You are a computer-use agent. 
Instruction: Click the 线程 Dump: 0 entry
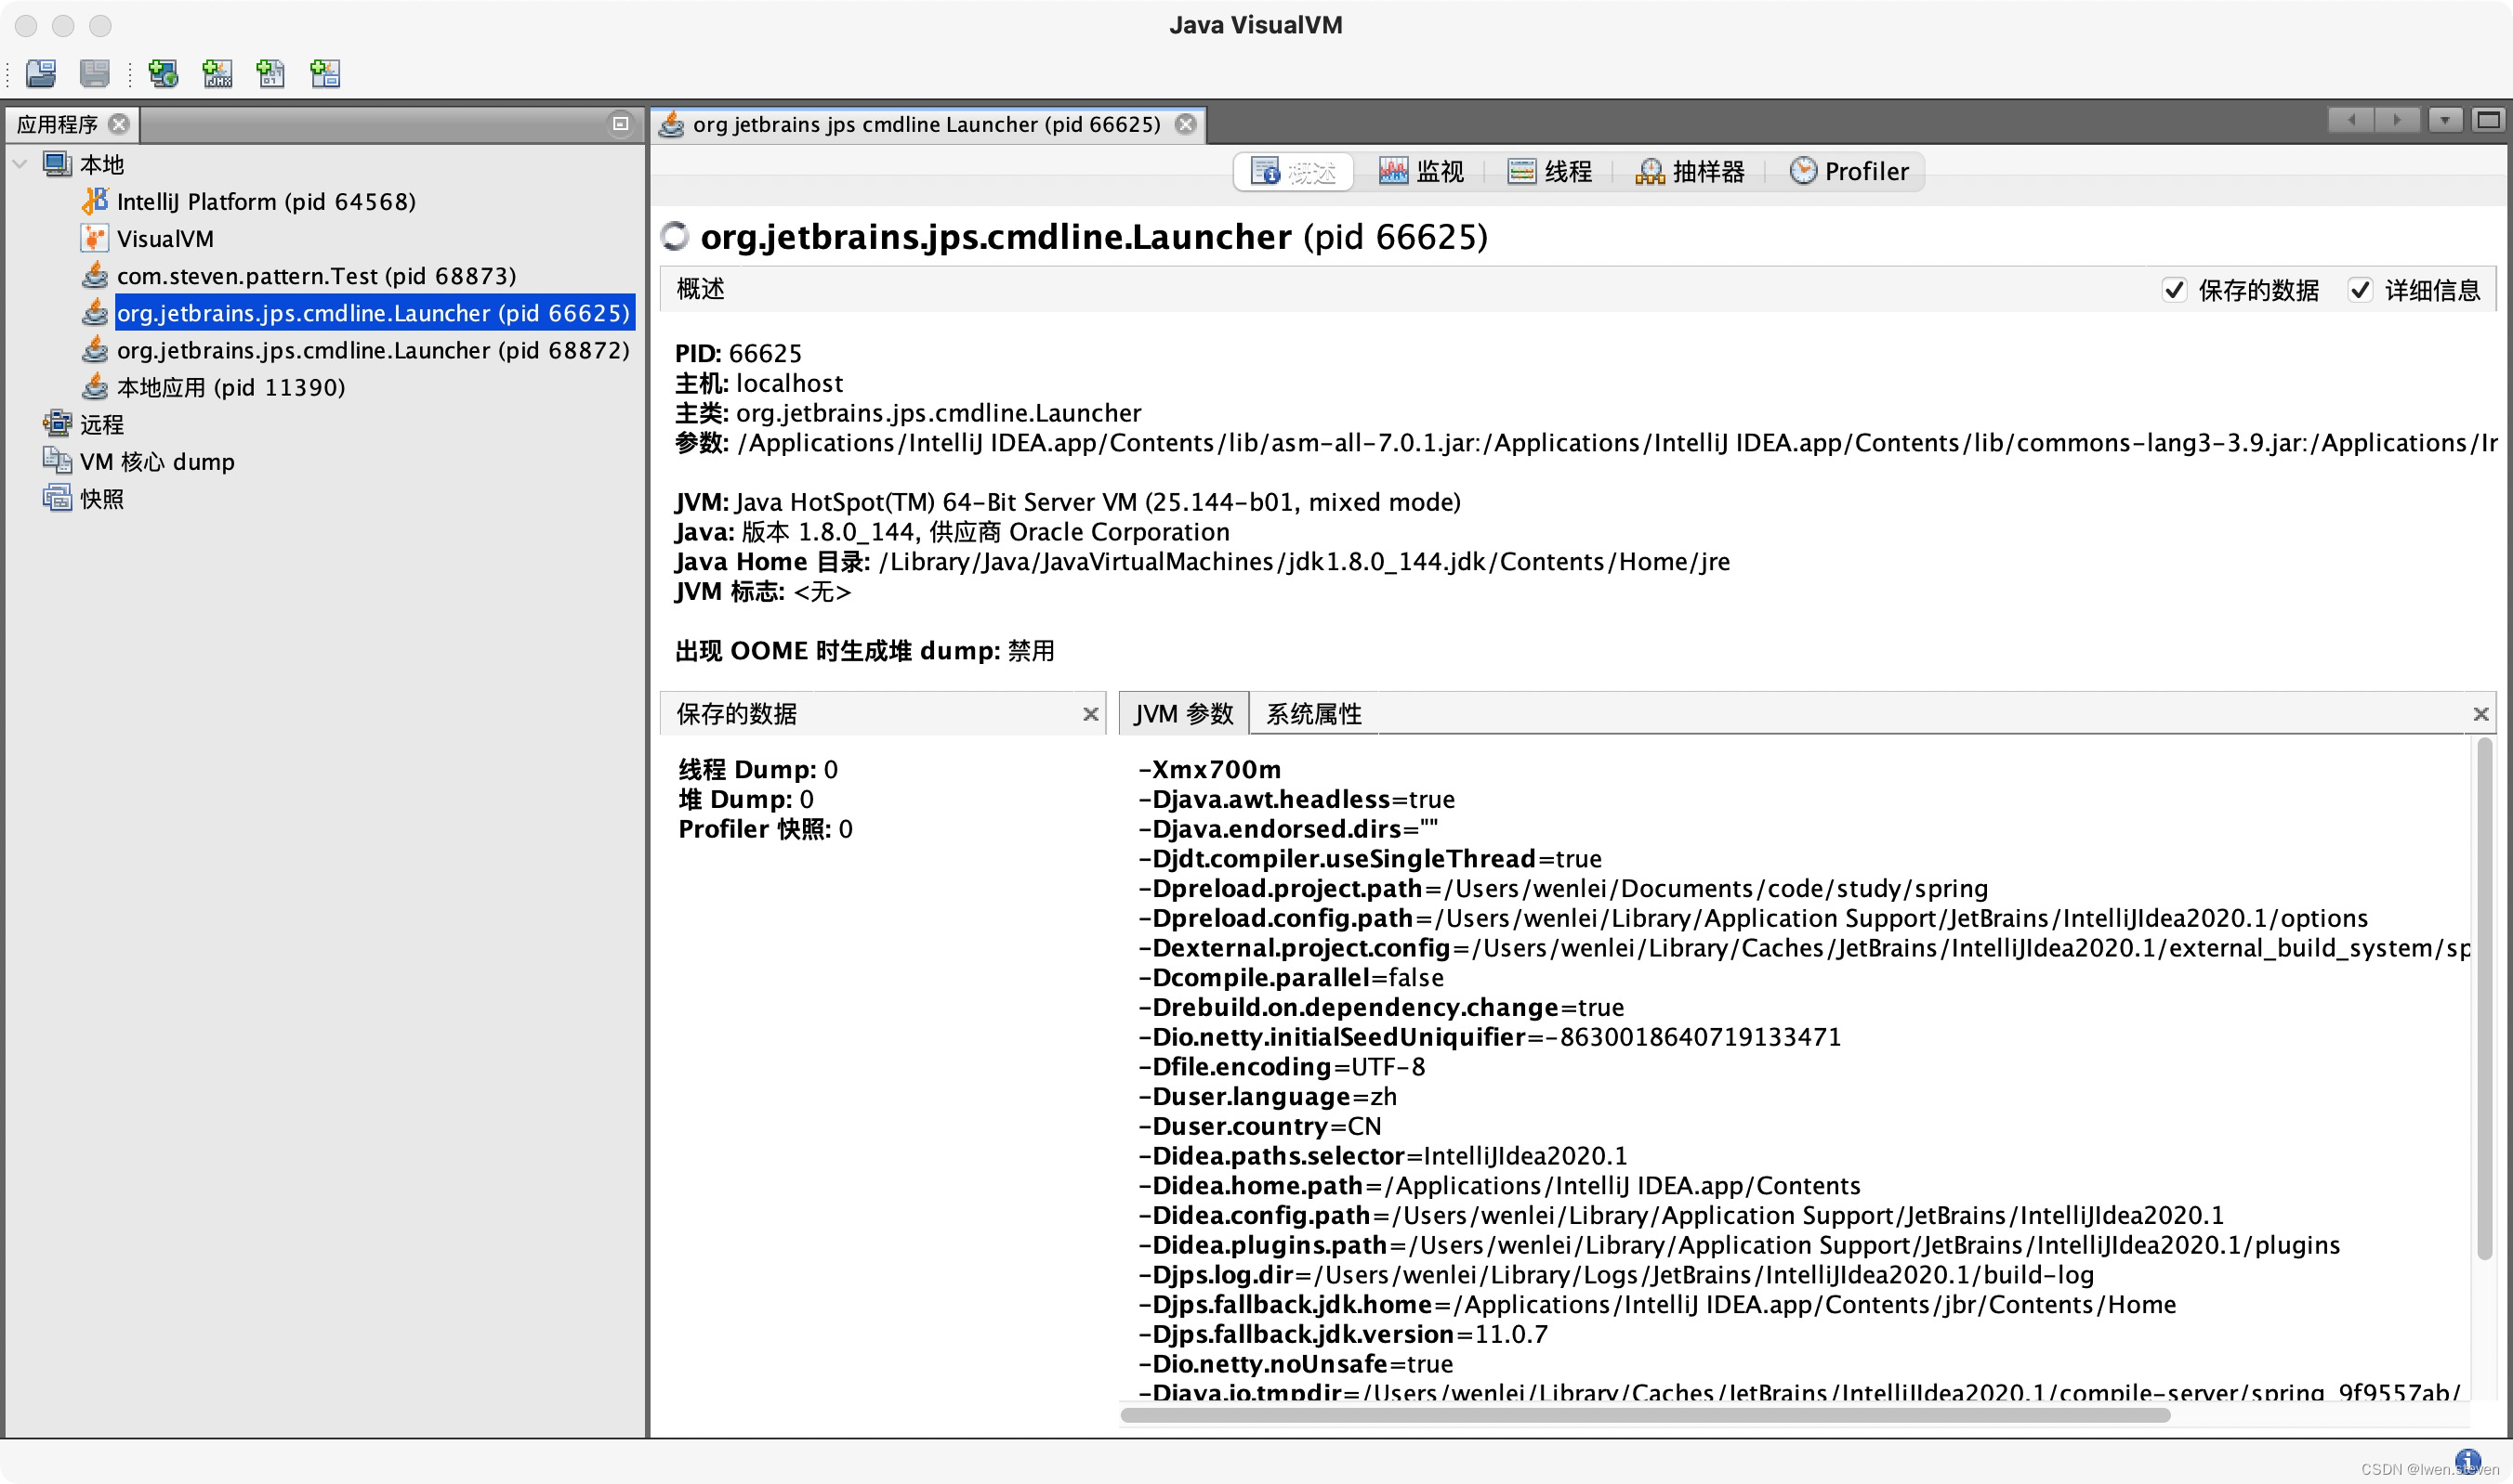758,770
